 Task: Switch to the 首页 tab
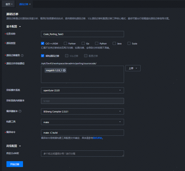click(8, 4)
